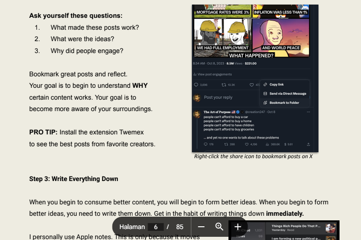Click the Direct Message envelope icon

(265, 94)
